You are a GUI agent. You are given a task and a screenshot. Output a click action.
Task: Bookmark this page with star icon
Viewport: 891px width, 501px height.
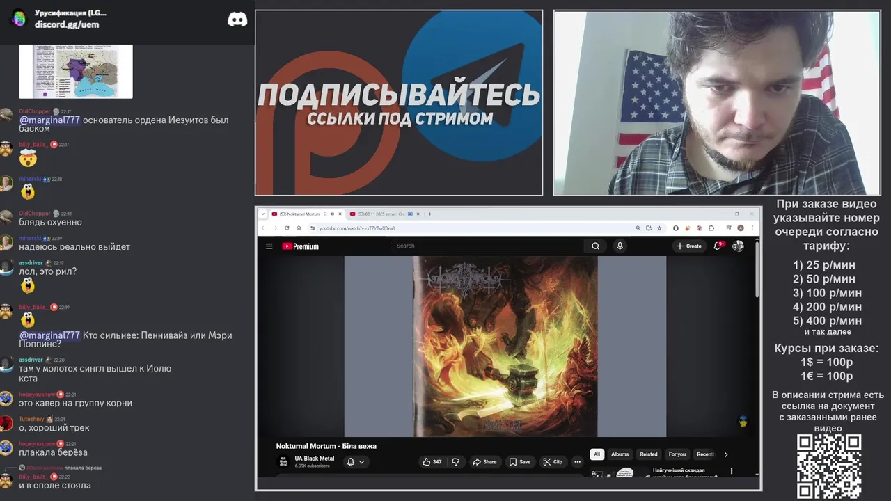point(659,228)
